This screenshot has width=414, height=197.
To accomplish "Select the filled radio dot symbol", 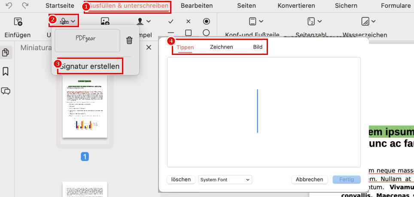I will tap(206, 21).
